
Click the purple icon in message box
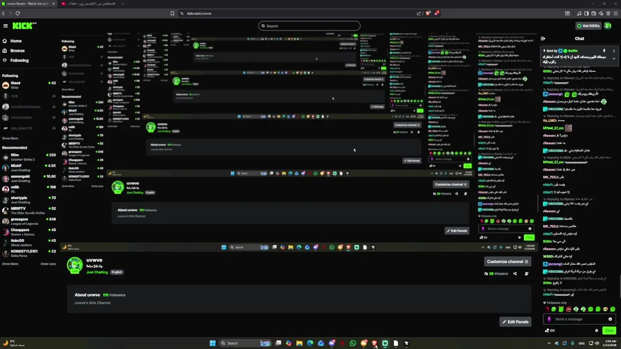click(549, 319)
